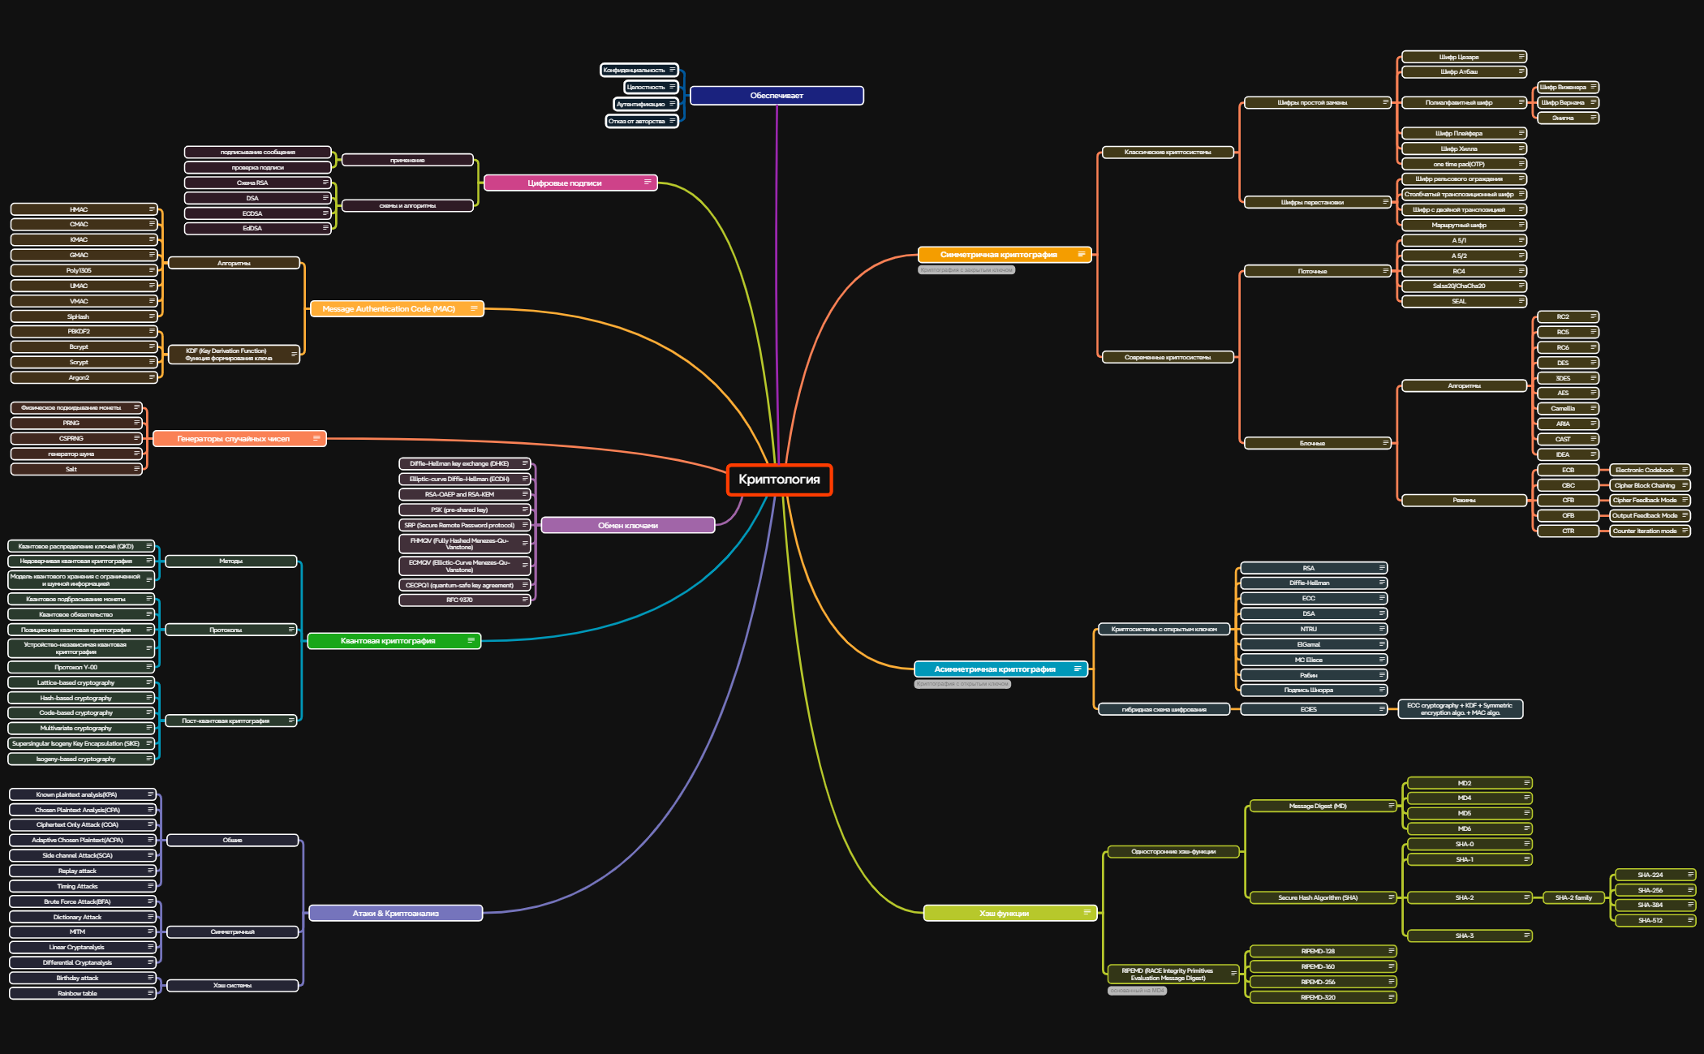The image size is (1704, 1054).
Task: Open the notes icon on Генераторы случайных чисел
Action: click(x=318, y=438)
